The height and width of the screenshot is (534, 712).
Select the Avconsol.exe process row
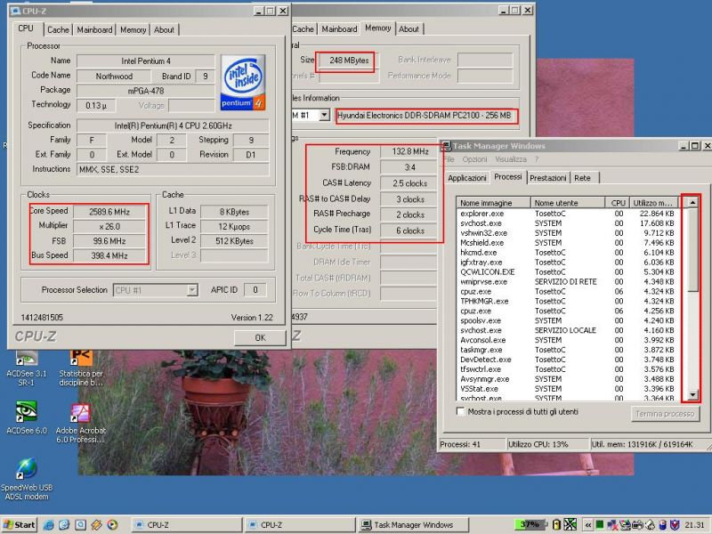point(567,340)
